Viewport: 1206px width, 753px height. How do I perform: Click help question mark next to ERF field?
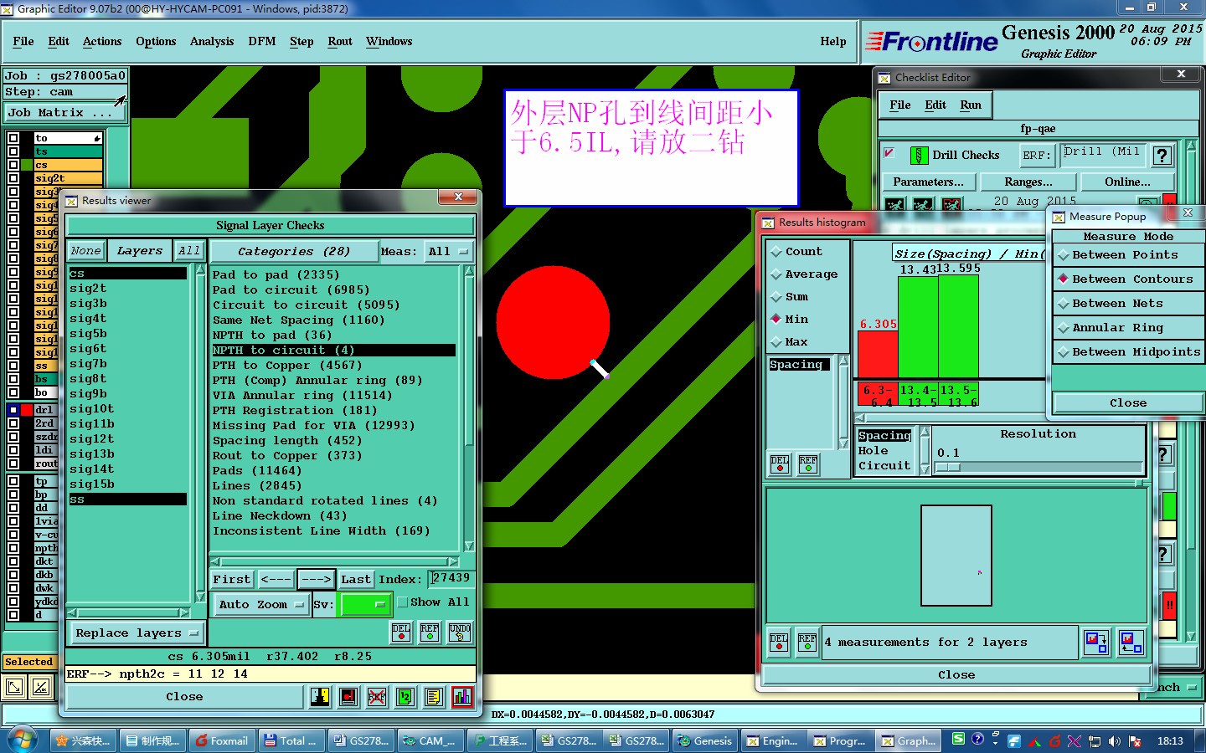[x=1162, y=156]
